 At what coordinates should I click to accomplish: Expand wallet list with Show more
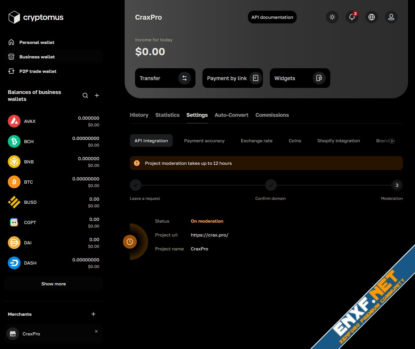54,284
